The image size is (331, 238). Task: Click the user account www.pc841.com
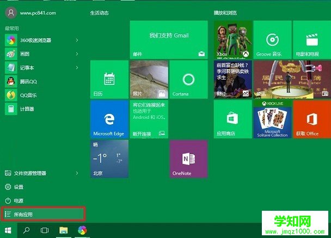pyautogui.click(x=31, y=13)
